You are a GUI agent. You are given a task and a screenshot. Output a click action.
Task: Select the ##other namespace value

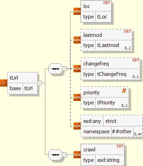point(122,132)
